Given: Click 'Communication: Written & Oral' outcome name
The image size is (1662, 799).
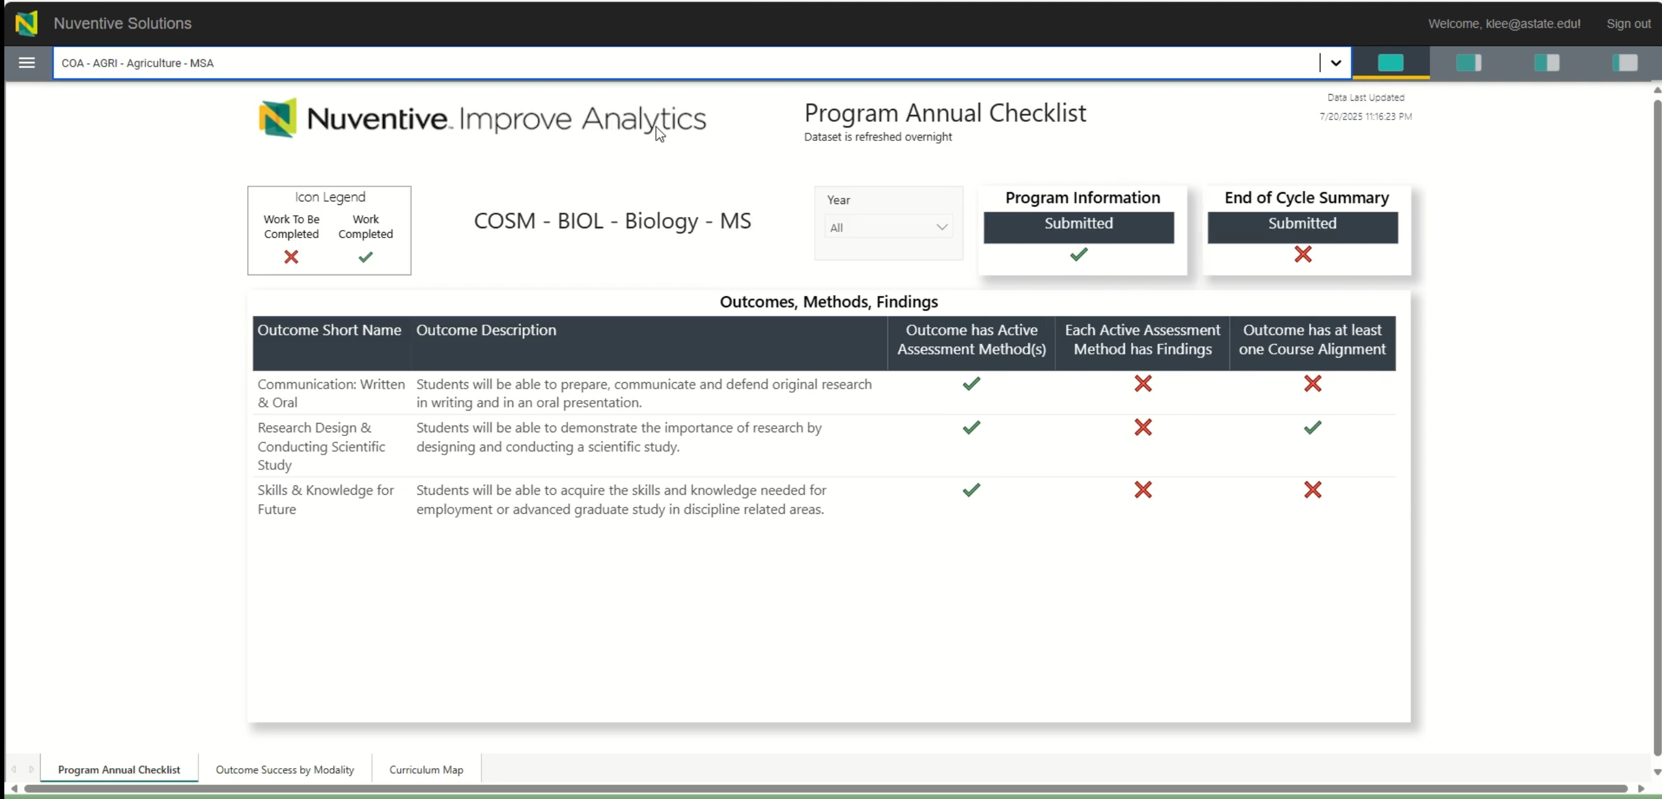Looking at the screenshot, I should [x=331, y=393].
